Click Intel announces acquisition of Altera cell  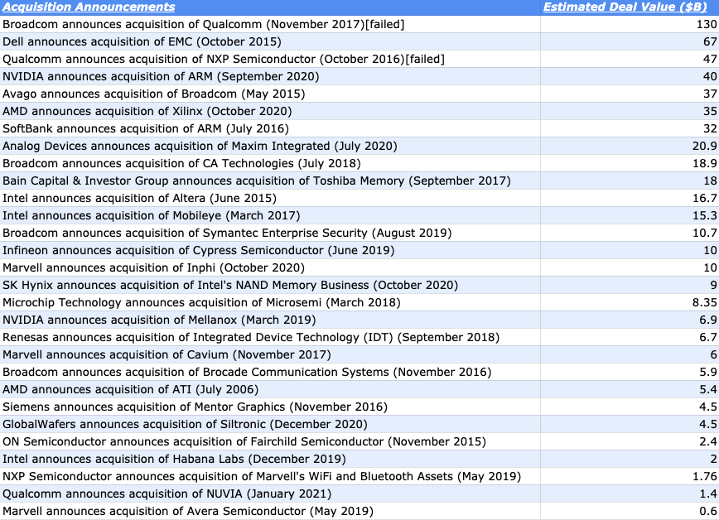(270, 199)
